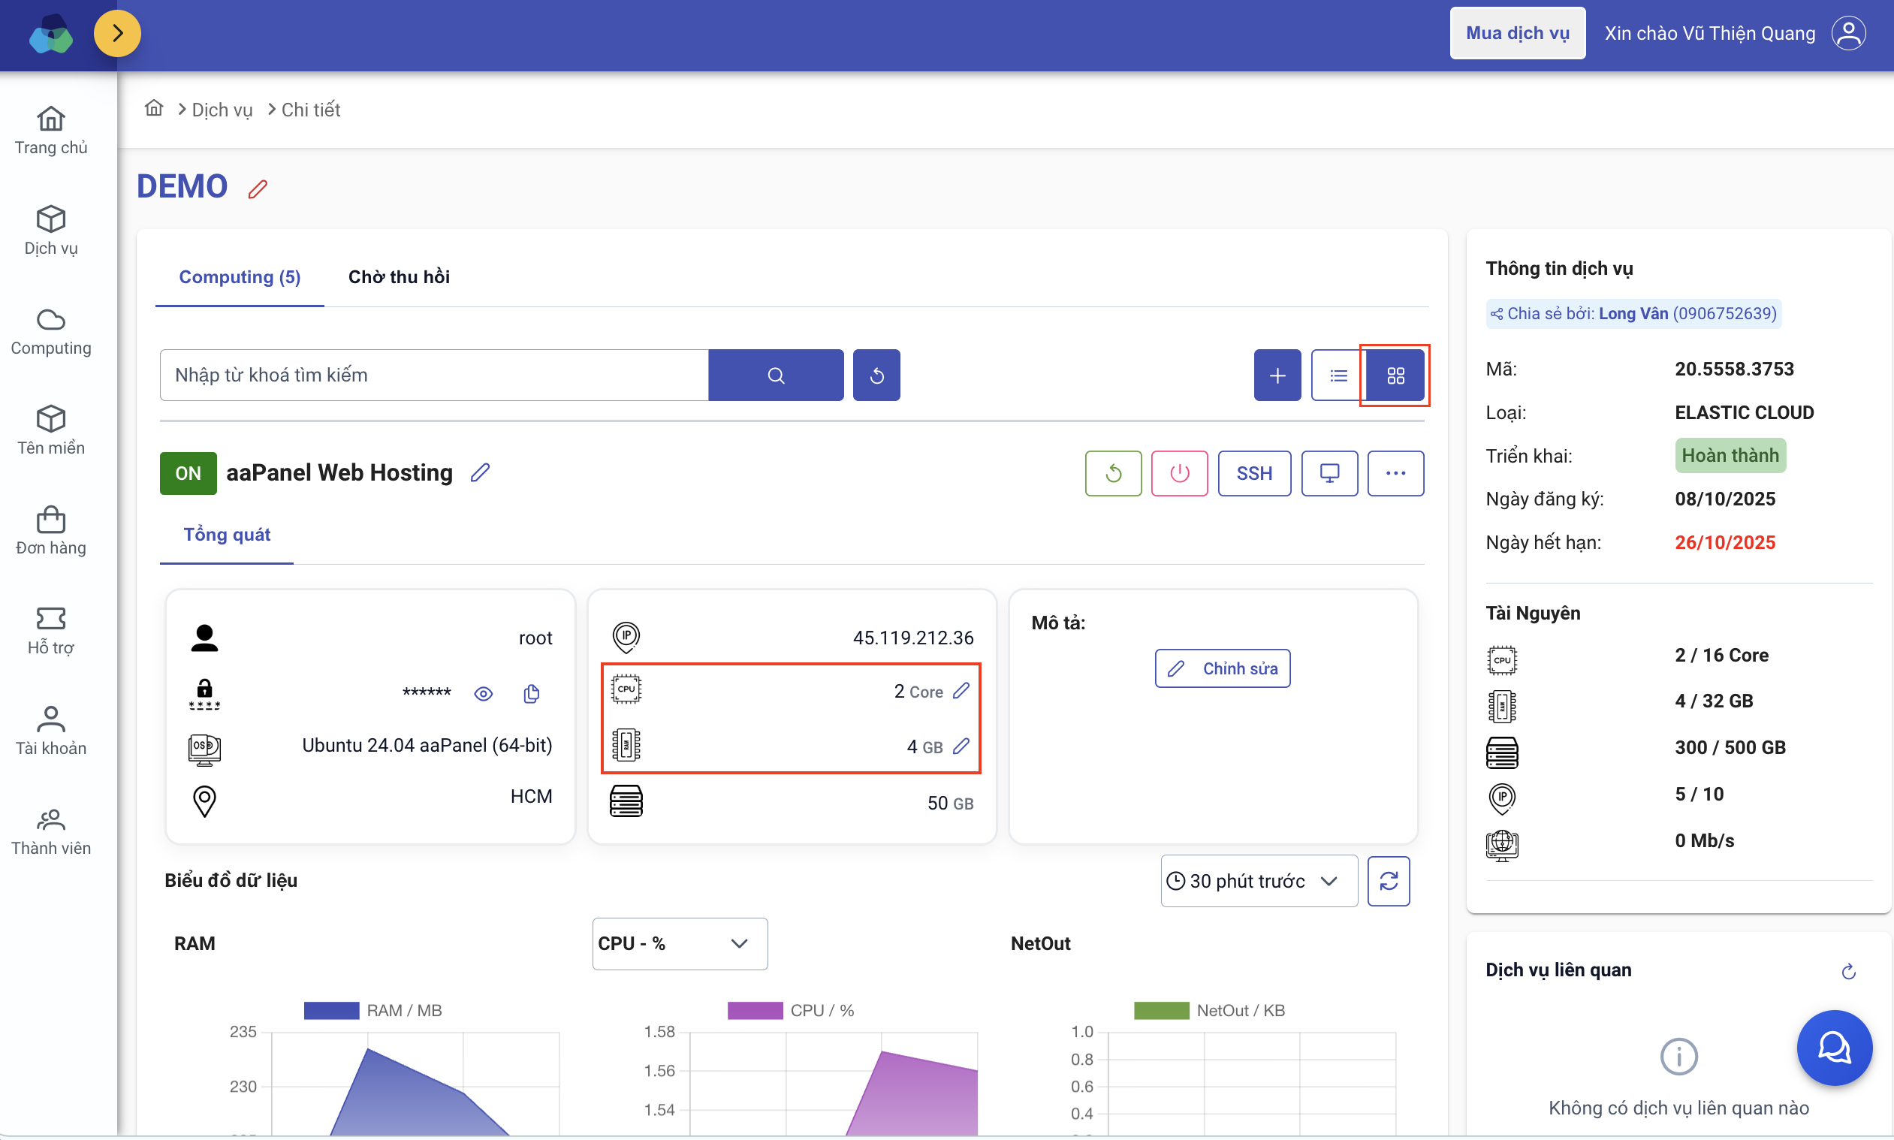
Task: Click the keyword search input field
Action: [434, 375]
